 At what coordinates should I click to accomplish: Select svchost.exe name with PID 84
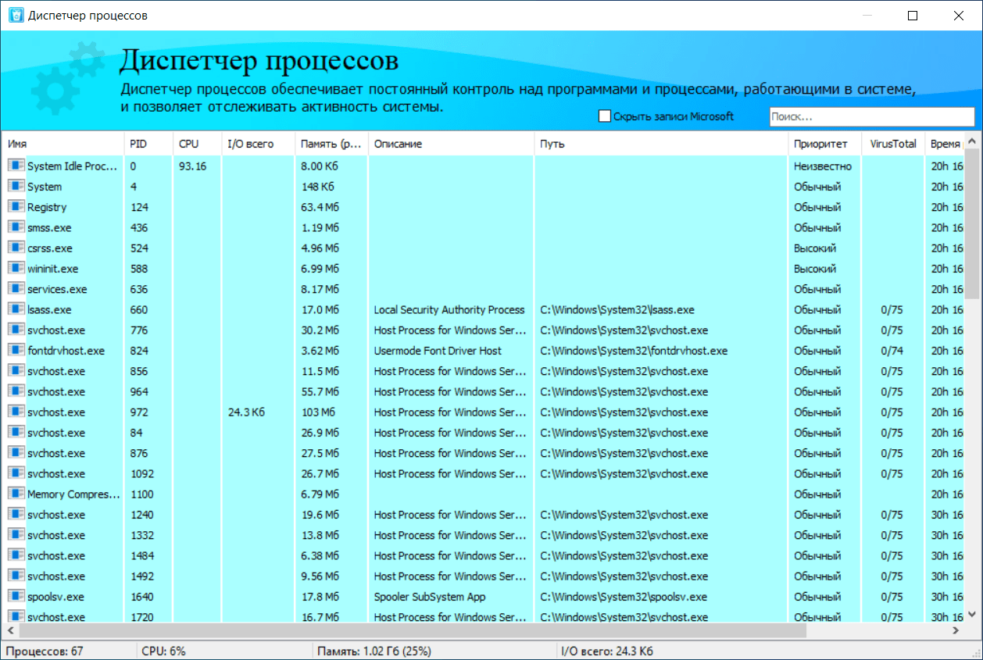point(56,433)
